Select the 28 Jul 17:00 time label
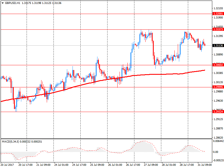Image resolution: width=224 pixels, height=168 pixels. pyautogui.click(x=187, y=165)
